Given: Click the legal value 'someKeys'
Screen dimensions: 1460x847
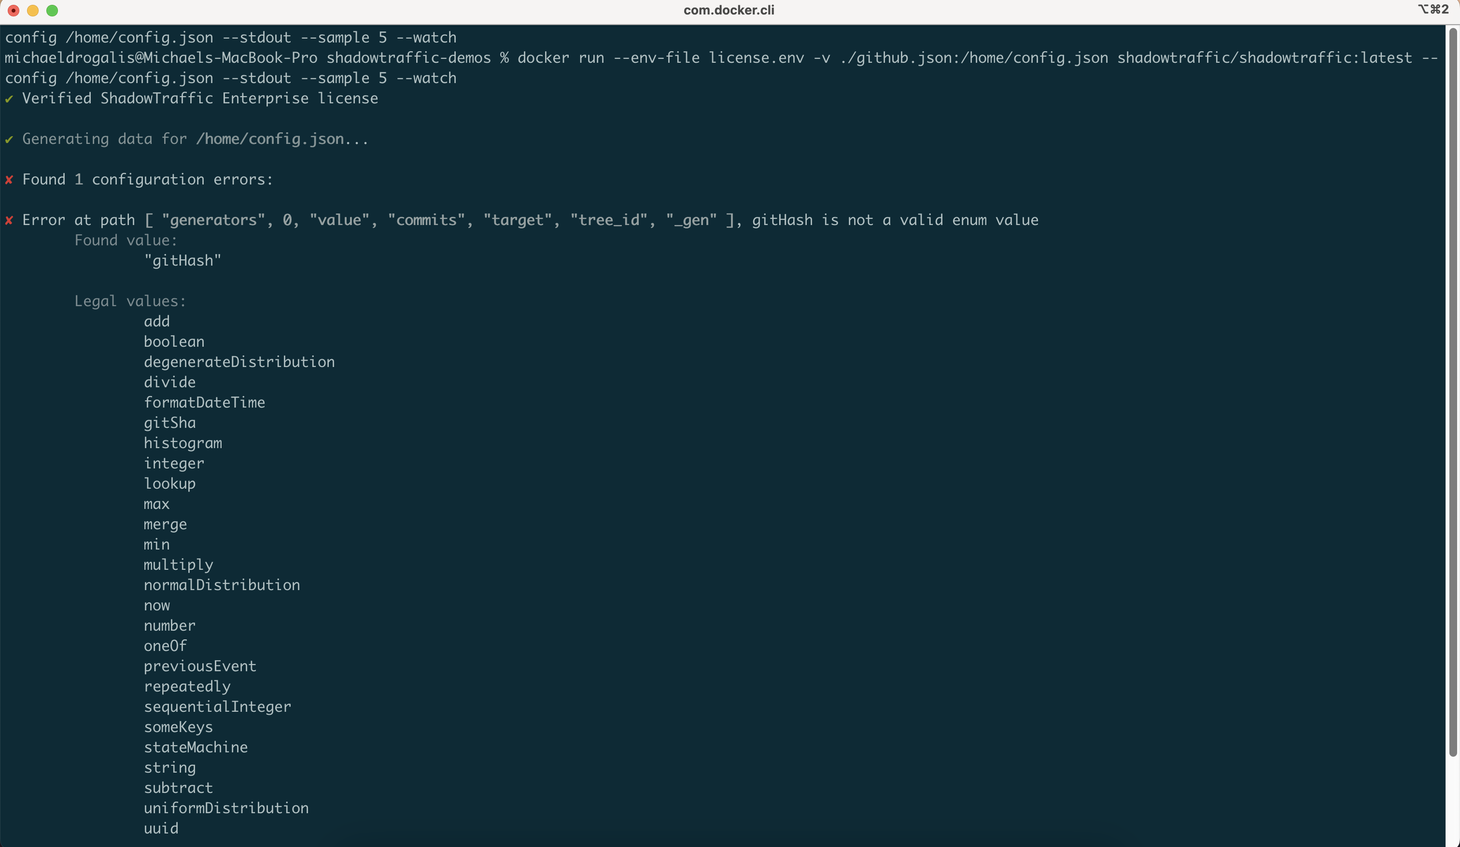Looking at the screenshot, I should tap(179, 727).
